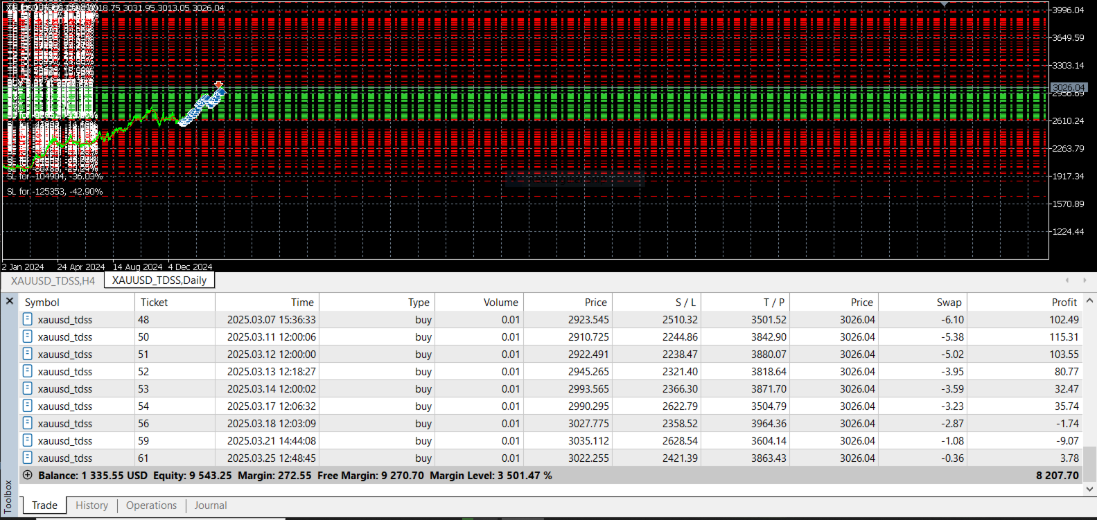Click the order icon for ticket 54
The width and height of the screenshot is (1097, 520).
(28, 406)
